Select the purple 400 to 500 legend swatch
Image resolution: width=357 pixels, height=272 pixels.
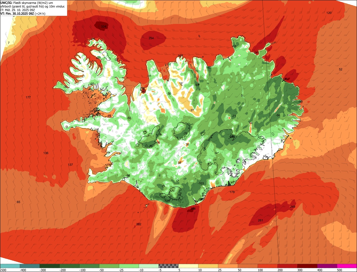(327, 266)
